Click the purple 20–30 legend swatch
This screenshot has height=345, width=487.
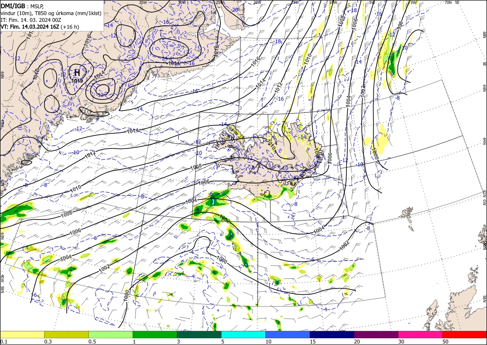pyautogui.click(x=376, y=334)
